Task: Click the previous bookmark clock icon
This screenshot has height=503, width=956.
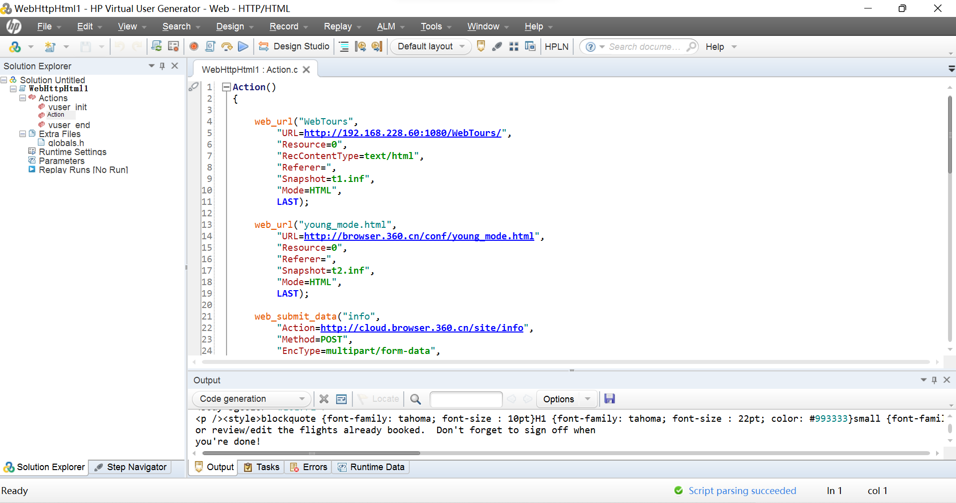Action: 360,46
